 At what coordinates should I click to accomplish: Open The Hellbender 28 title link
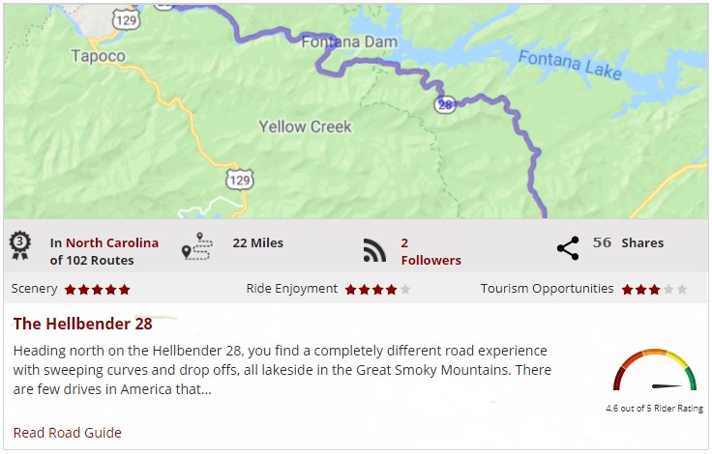[82, 324]
